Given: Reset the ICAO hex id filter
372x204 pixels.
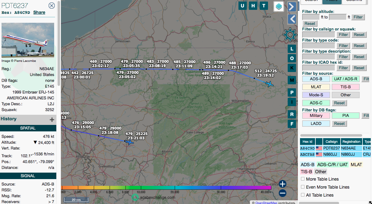Looking at the screenshot, I should (x=359, y=68).
